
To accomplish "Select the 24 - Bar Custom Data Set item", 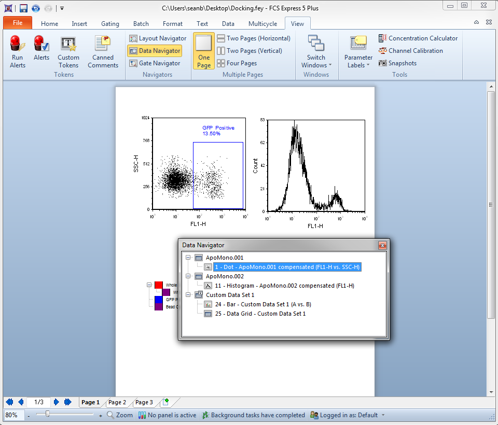I will 263,304.
